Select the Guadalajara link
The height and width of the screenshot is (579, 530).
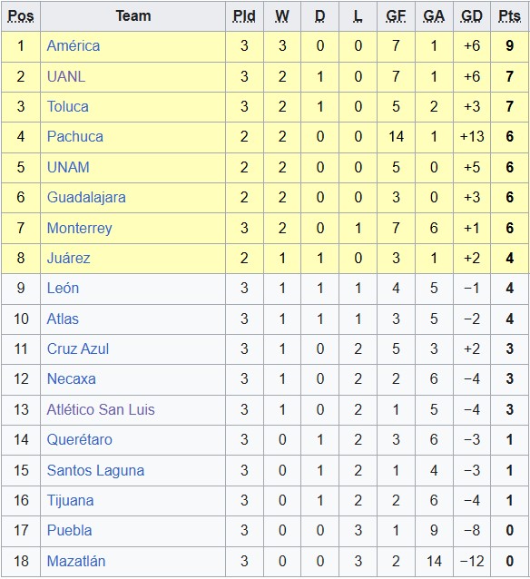86,198
